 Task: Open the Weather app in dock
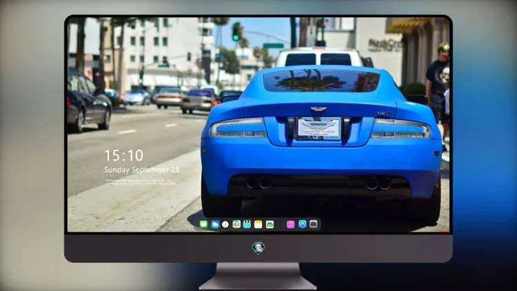pyautogui.click(x=215, y=224)
